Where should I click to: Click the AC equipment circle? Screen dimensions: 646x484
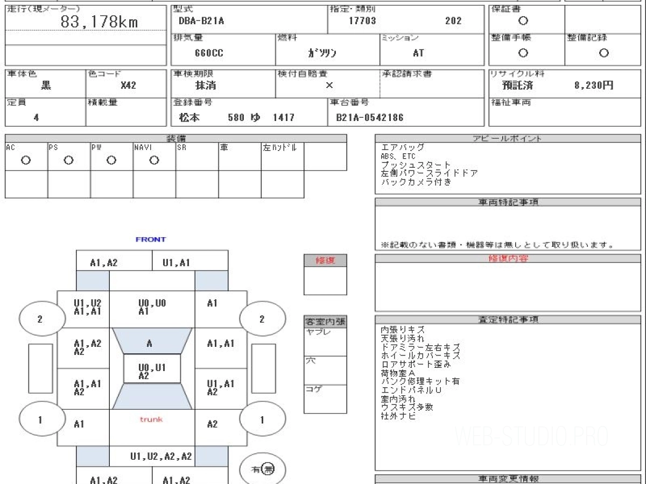pos(26,160)
